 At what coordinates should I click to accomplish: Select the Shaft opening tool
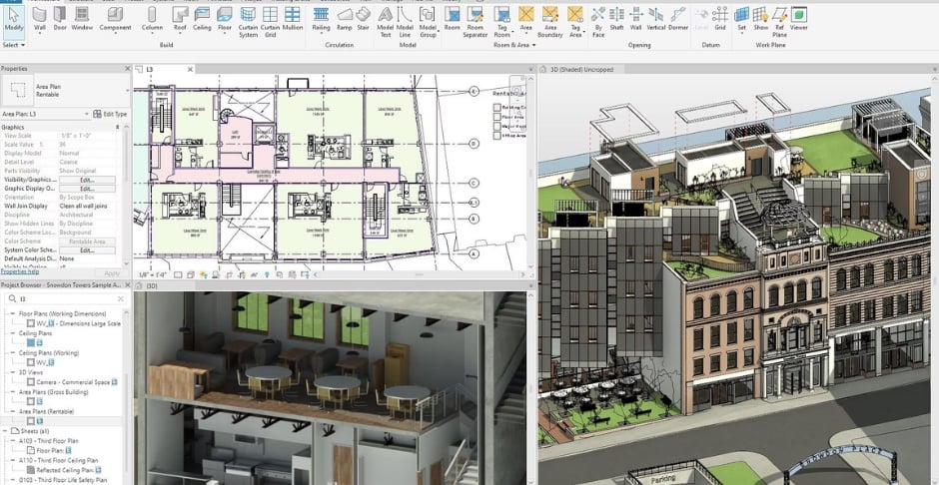[x=616, y=20]
